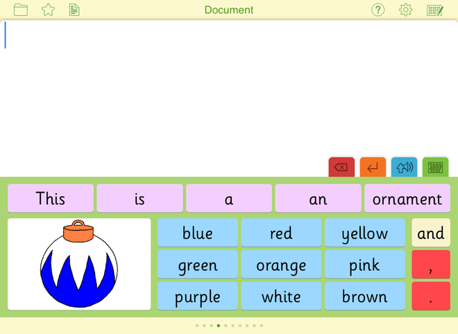
Task: Open the document page icon
Action: coord(74,10)
